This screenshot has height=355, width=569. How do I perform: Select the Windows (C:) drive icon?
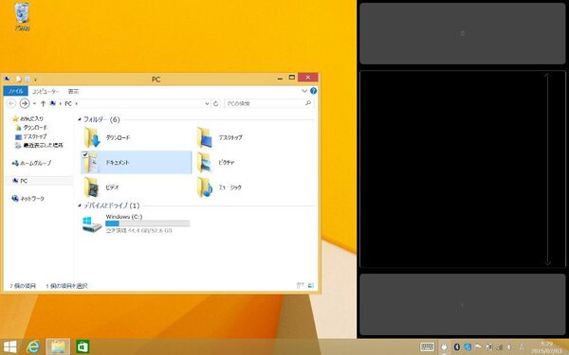click(x=92, y=223)
